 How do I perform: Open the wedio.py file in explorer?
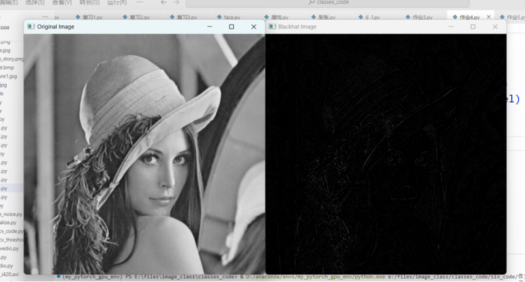coord(9,249)
